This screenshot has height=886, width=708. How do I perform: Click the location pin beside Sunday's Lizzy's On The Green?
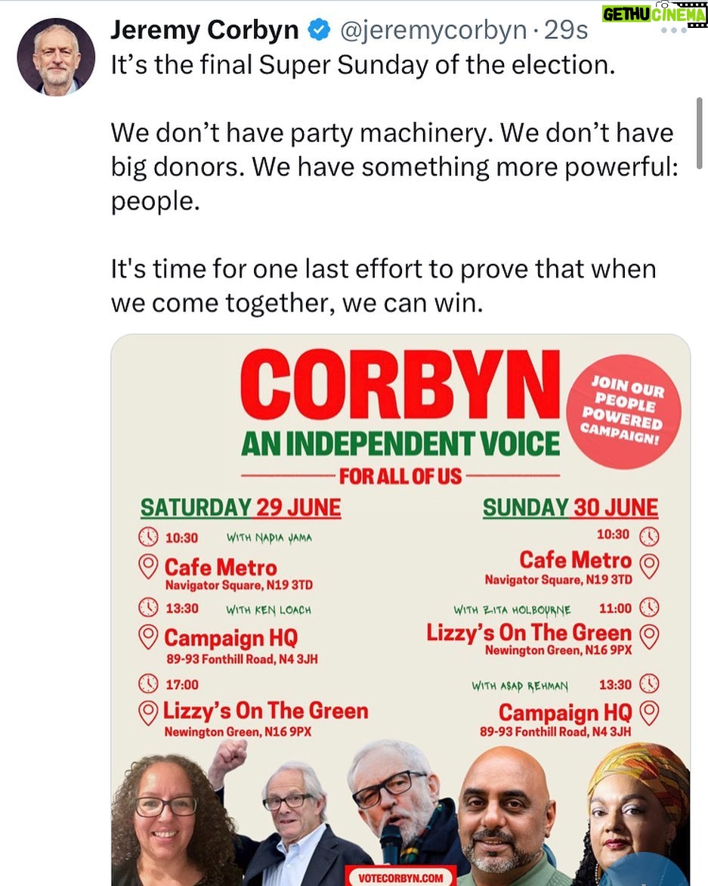(649, 634)
